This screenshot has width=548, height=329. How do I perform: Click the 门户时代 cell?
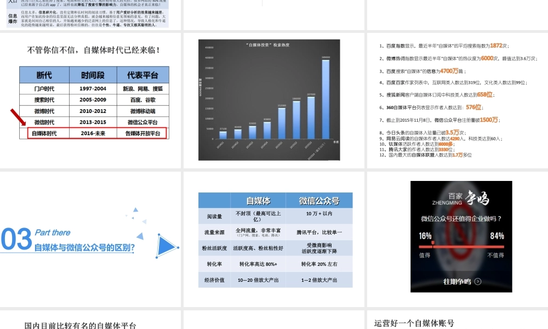pos(44,88)
